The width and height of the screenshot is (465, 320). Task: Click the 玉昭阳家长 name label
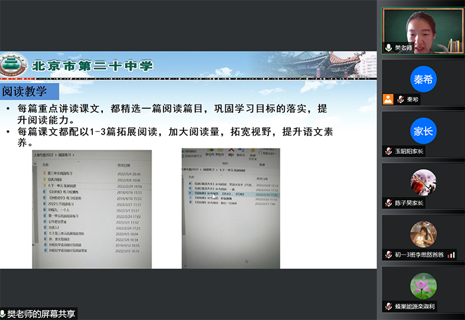coord(409,151)
